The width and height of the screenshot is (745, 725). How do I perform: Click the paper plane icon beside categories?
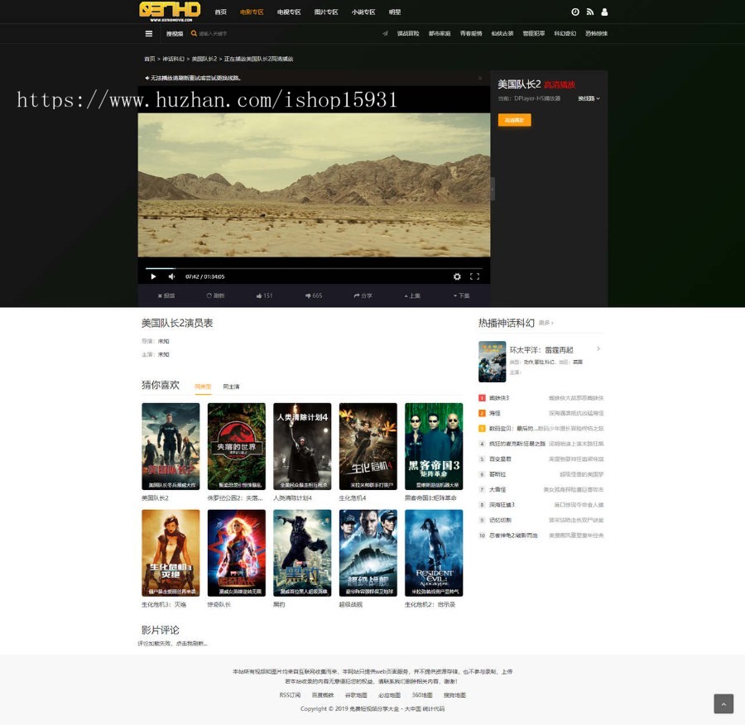385,33
